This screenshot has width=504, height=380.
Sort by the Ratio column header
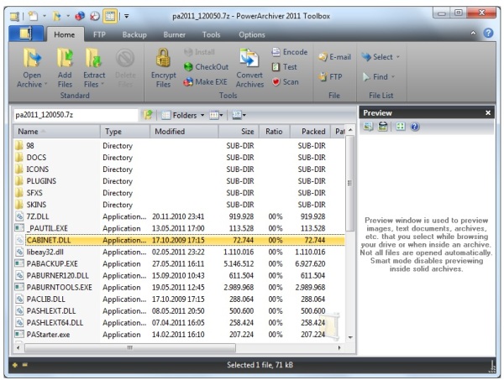tap(275, 131)
